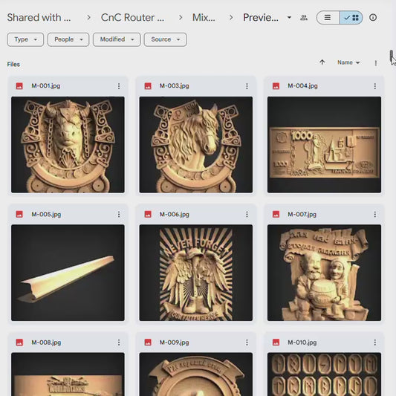The width and height of the screenshot is (396, 396).
Task: Open more options for M-003.jpg
Action: (247, 86)
